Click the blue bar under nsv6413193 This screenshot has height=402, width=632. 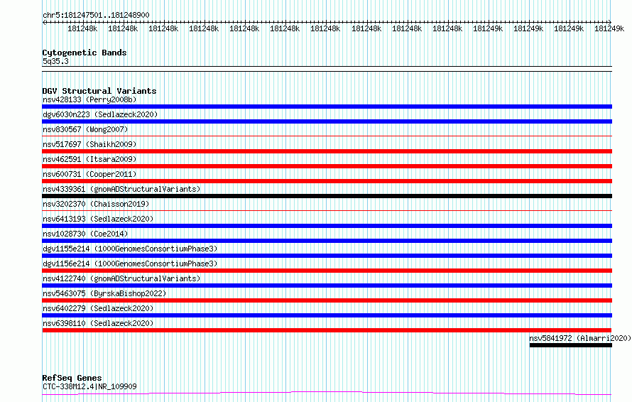coord(327,226)
